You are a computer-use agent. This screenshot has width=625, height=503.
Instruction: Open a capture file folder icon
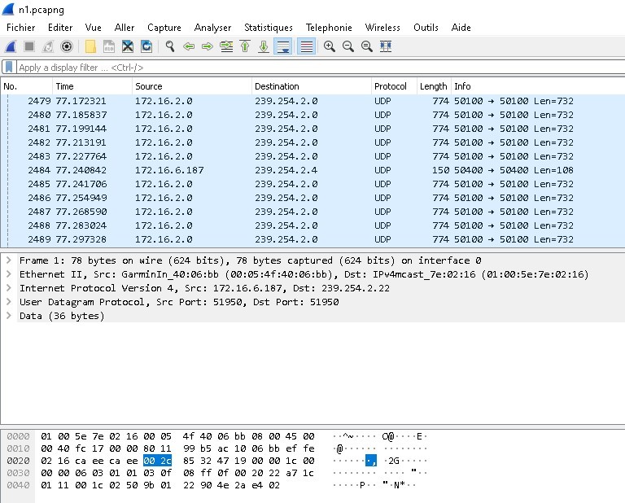[90, 46]
